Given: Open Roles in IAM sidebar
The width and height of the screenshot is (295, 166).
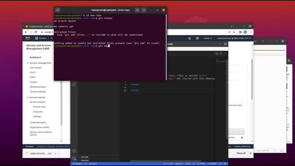Looking at the screenshot, I should (x=33, y=77).
